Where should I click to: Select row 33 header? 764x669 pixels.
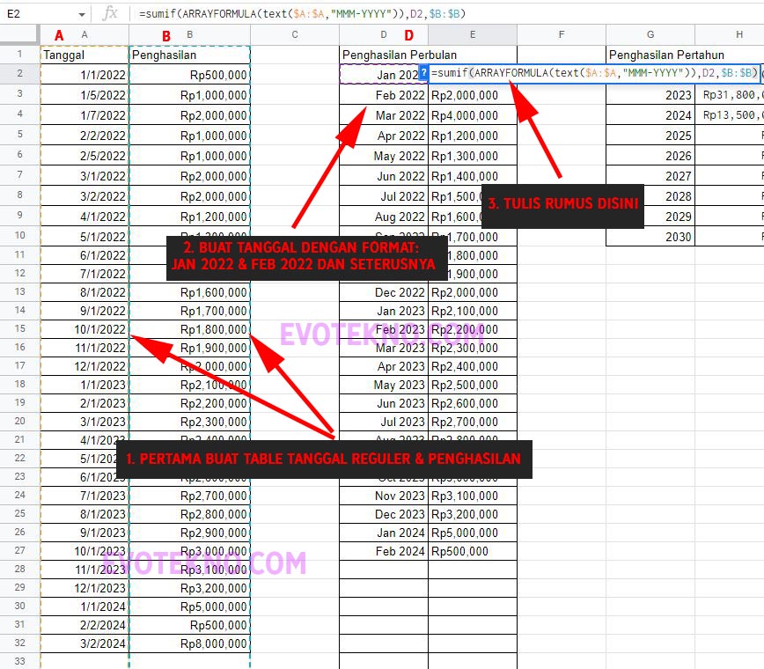(x=19, y=661)
